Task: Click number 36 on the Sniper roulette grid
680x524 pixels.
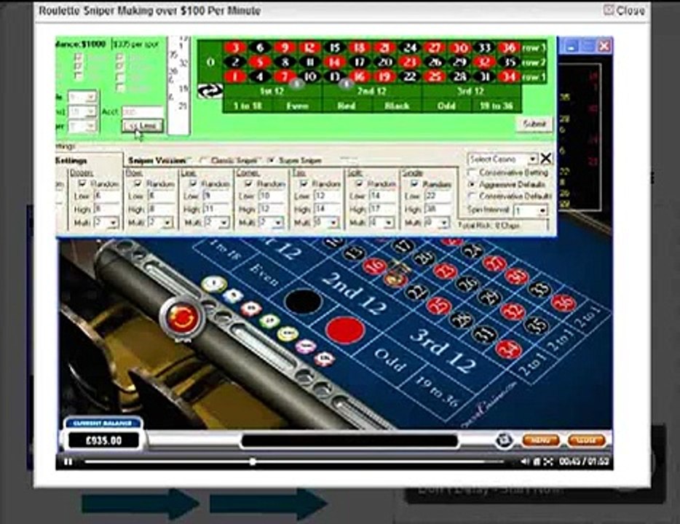Action: [509, 47]
